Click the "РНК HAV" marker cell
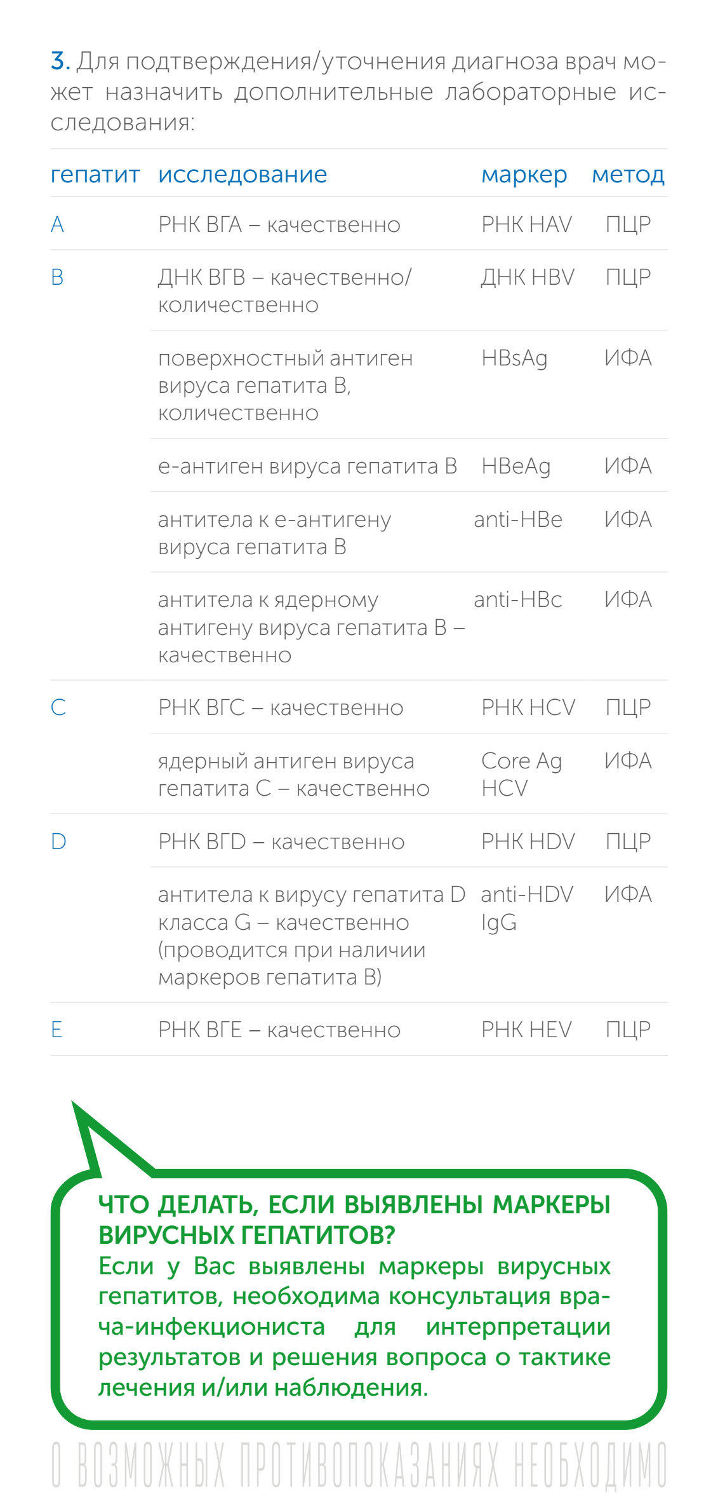 [527, 224]
